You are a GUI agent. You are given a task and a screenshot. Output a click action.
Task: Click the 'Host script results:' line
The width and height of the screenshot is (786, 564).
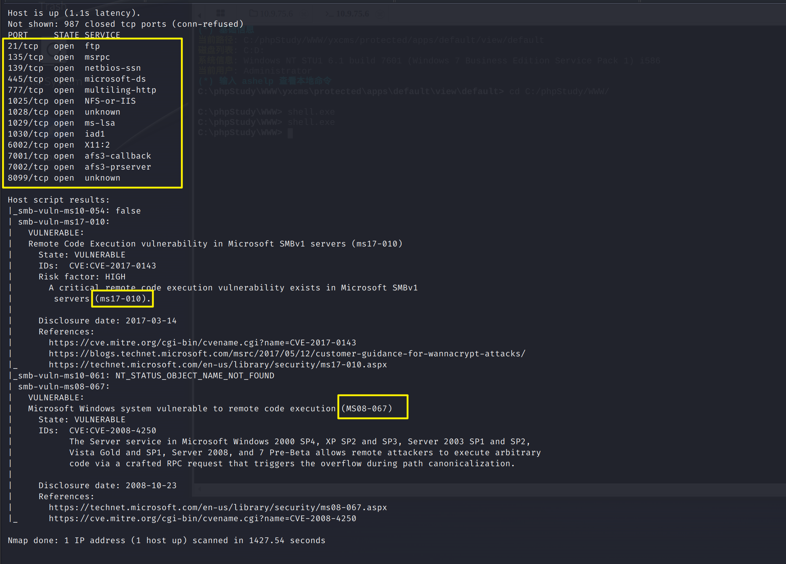pos(59,200)
